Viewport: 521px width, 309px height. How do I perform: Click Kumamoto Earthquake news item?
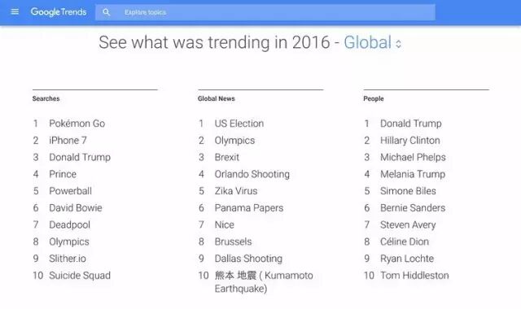[x=264, y=282]
